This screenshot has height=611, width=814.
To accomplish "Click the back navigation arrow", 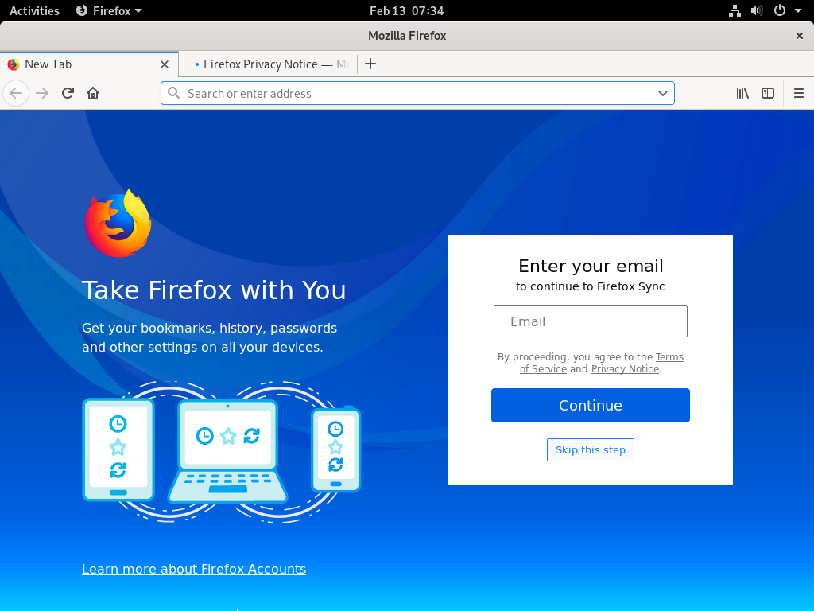I will click(16, 94).
